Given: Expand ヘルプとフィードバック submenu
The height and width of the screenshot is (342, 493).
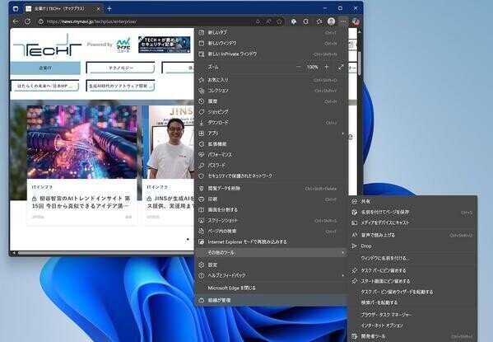Looking at the screenshot, I should (x=271, y=275).
